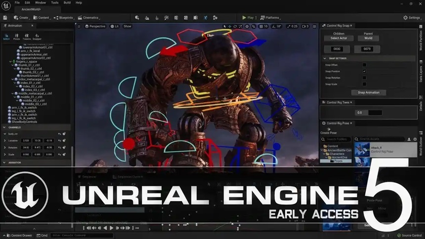Collapse the middle_01_r_ctrl tree node
Image resolution: width=425 pixels, height=239 pixels.
coord(15,97)
